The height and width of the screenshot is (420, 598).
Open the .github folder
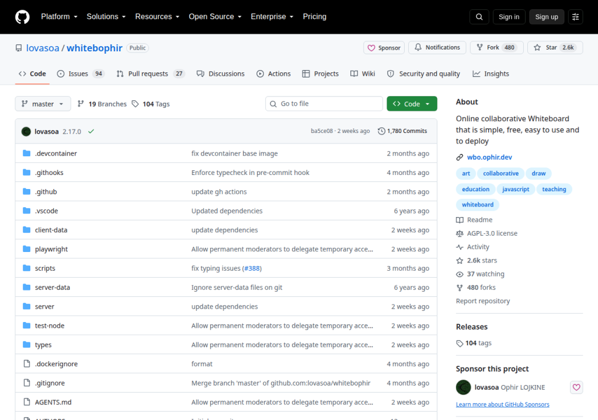[x=46, y=192]
